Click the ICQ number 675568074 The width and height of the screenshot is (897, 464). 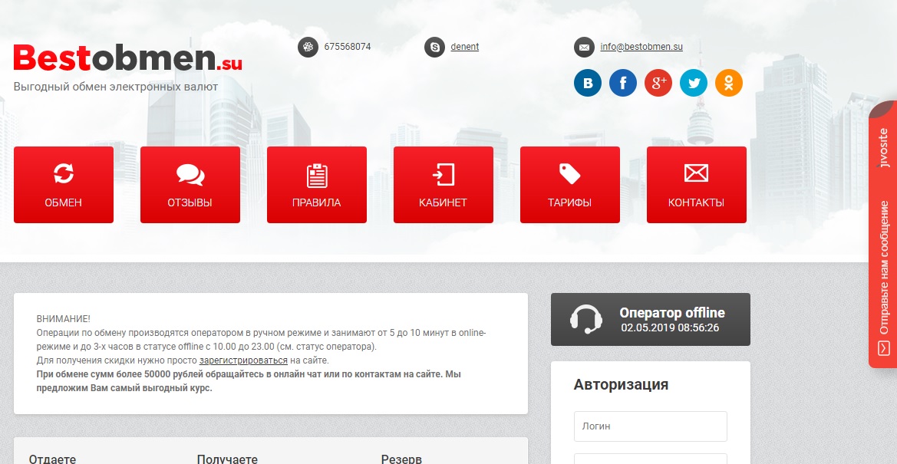(348, 47)
